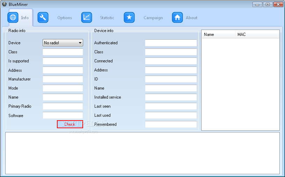The image size is (285, 177).
Task: Click the globe Info icon
Action: 13,17
